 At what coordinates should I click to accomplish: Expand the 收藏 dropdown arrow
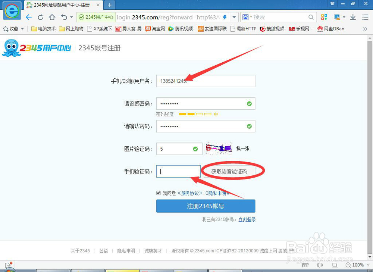point(22,29)
